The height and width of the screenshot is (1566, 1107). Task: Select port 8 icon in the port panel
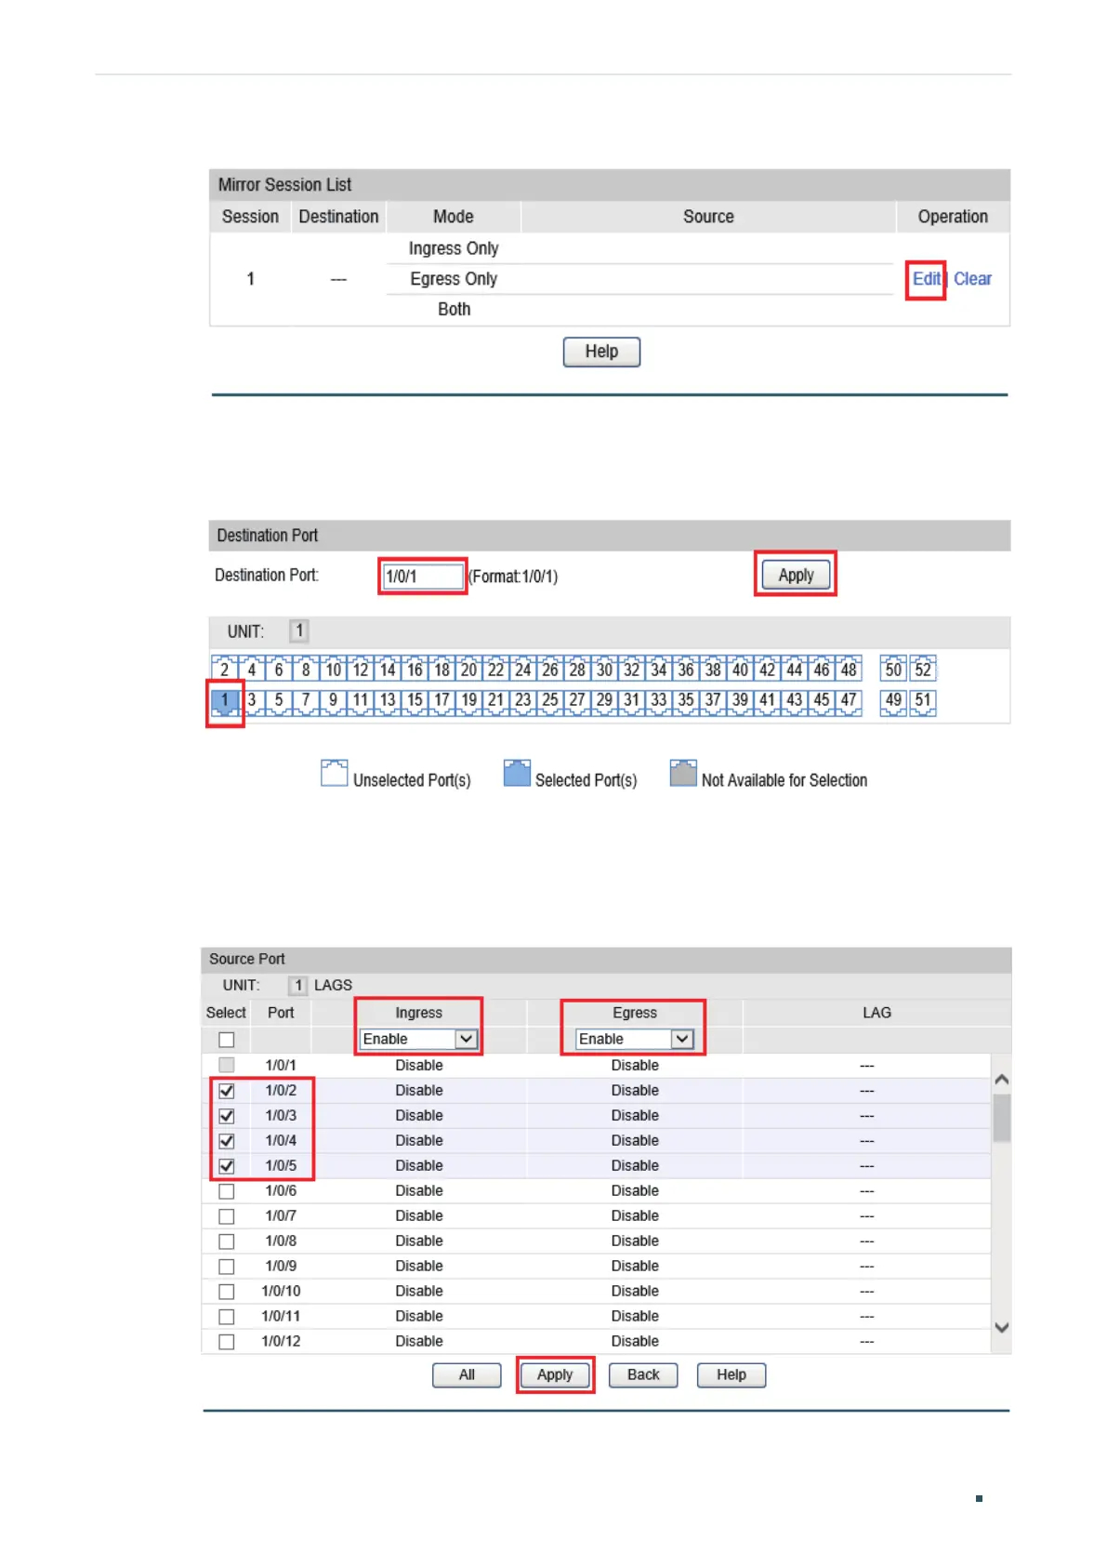click(x=306, y=669)
